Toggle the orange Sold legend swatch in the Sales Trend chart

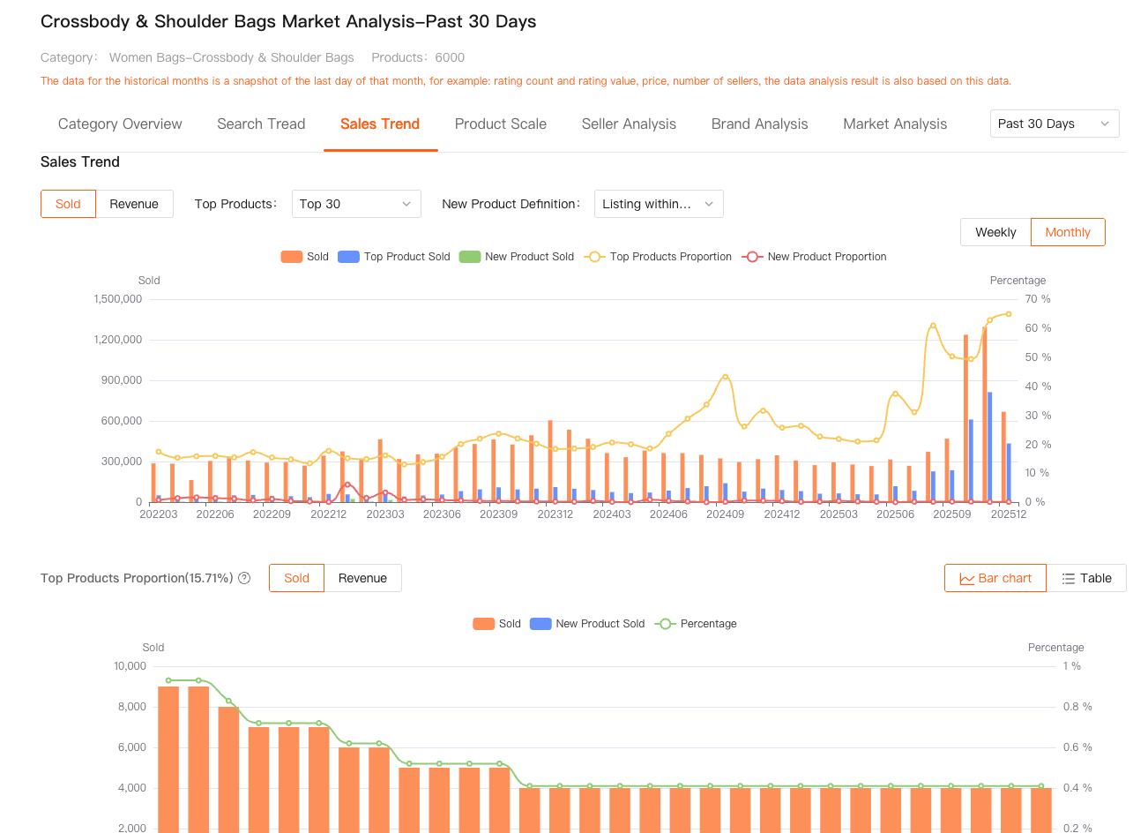point(292,257)
